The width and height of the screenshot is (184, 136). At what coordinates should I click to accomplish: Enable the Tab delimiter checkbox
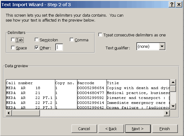click(13, 40)
